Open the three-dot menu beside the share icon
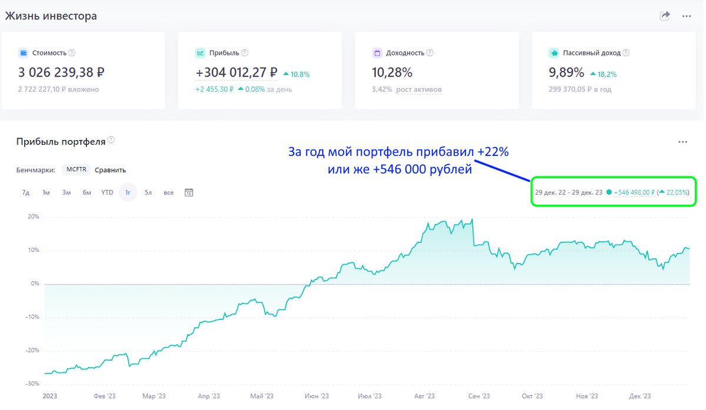Image resolution: width=706 pixels, height=410 pixels. 687,16
